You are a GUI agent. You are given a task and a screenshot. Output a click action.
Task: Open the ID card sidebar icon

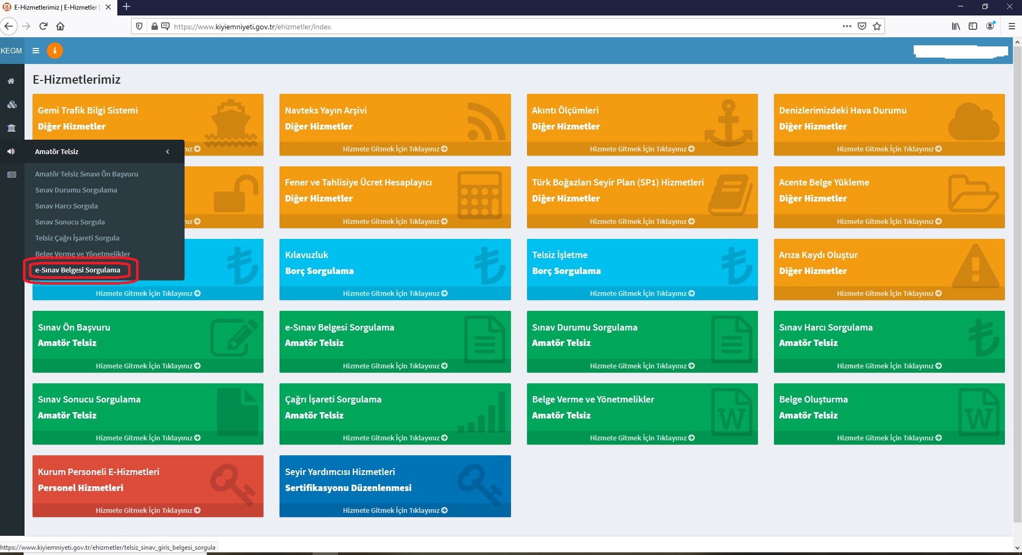[x=11, y=175]
